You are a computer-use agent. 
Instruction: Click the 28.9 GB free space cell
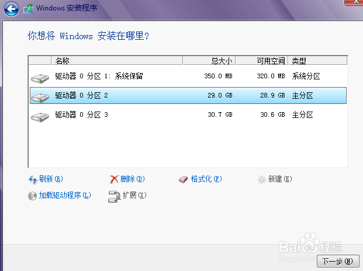tap(272, 95)
